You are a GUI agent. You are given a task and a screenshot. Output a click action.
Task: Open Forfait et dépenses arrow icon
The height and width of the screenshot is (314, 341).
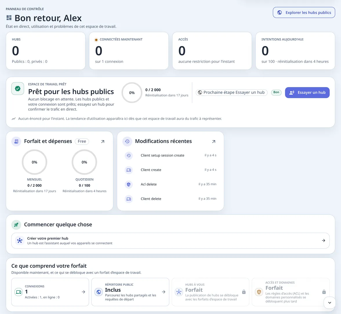[x=103, y=142]
